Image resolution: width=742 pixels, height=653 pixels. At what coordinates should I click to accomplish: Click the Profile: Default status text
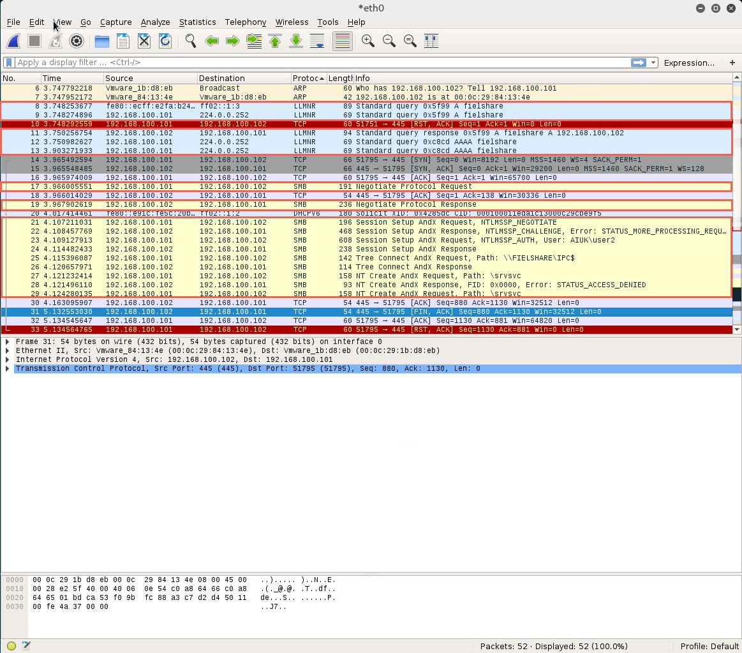[709, 646]
